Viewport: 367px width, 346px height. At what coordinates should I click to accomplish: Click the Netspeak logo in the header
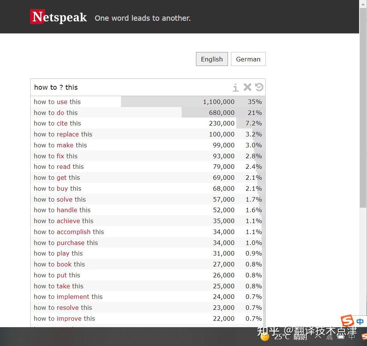[x=58, y=17]
